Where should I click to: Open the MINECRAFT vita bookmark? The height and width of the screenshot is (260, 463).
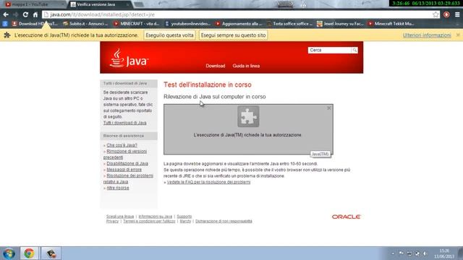pyautogui.click(x=137, y=24)
